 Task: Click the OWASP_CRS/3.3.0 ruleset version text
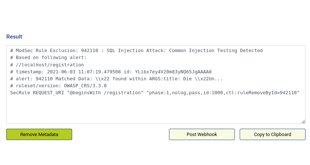[x=85, y=86]
